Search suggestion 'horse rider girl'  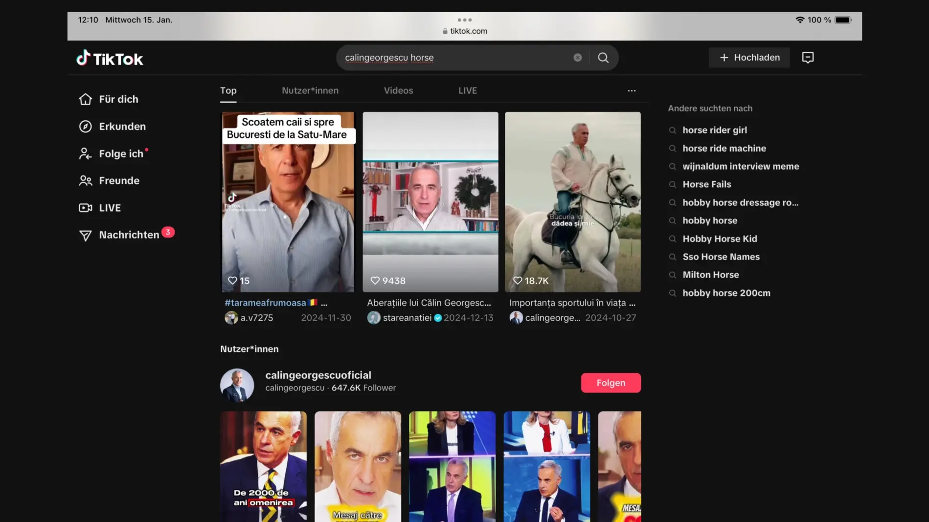714,130
